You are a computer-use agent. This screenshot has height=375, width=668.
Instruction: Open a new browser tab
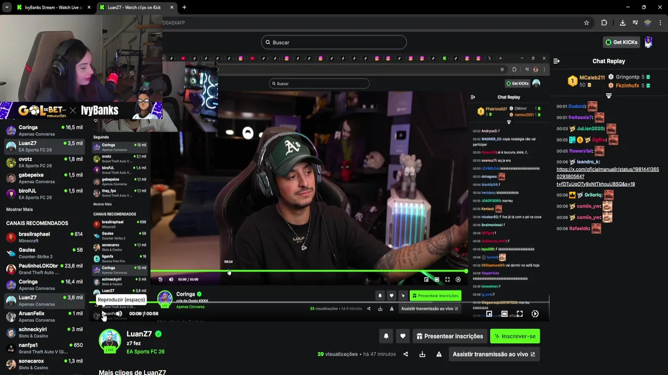[x=184, y=7]
